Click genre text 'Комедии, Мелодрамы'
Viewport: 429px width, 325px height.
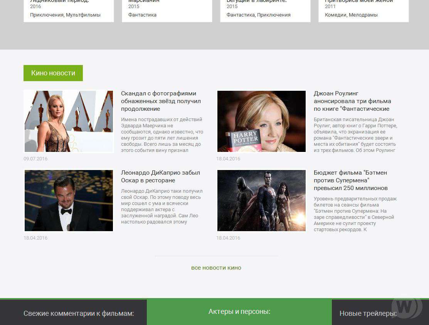tap(351, 15)
